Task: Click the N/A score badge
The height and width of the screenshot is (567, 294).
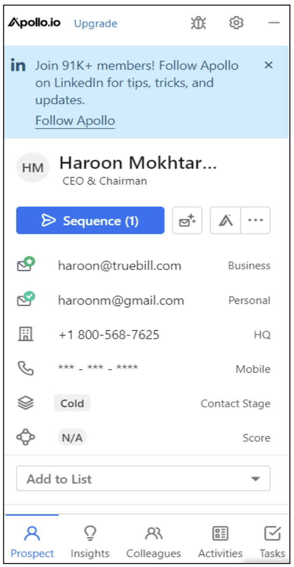Action: (72, 438)
